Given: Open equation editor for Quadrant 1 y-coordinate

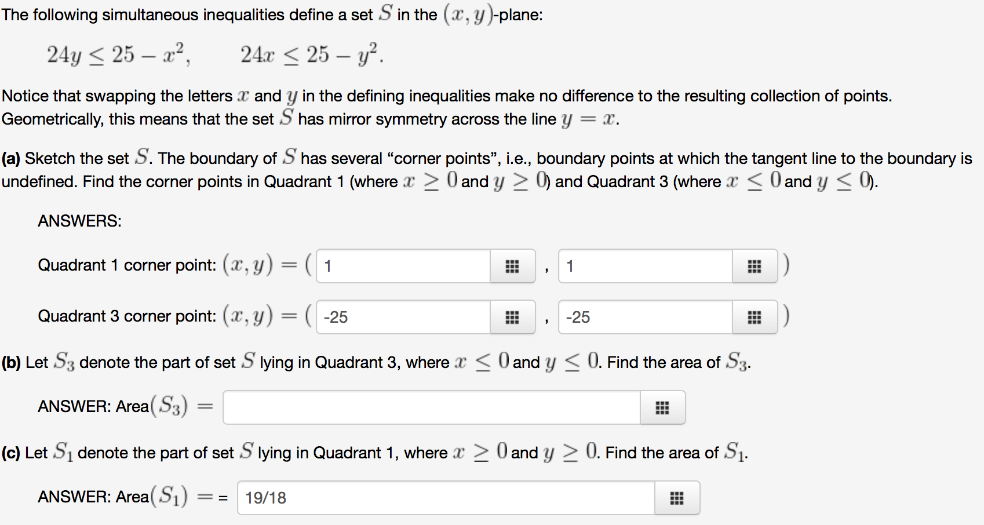Looking at the screenshot, I should pos(755,266).
